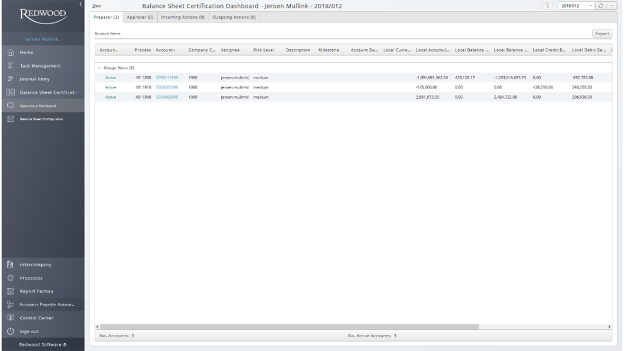Viewport: 624px width, 351px height.
Task: Open Control Center icon in sidebar
Action: coord(9,318)
